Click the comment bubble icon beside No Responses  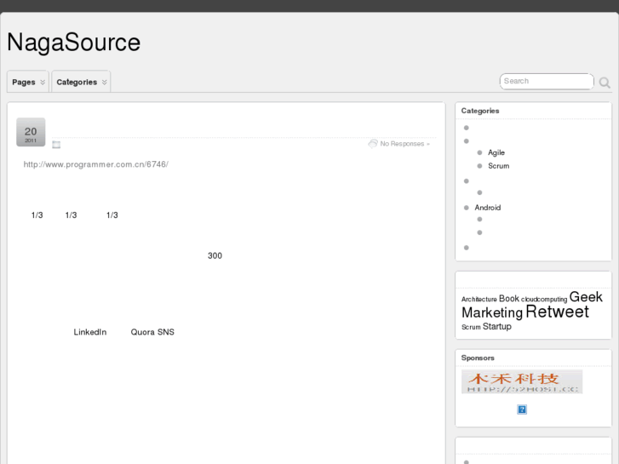[373, 143]
